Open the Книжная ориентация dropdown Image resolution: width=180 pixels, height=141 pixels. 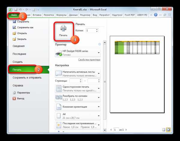point(78,107)
